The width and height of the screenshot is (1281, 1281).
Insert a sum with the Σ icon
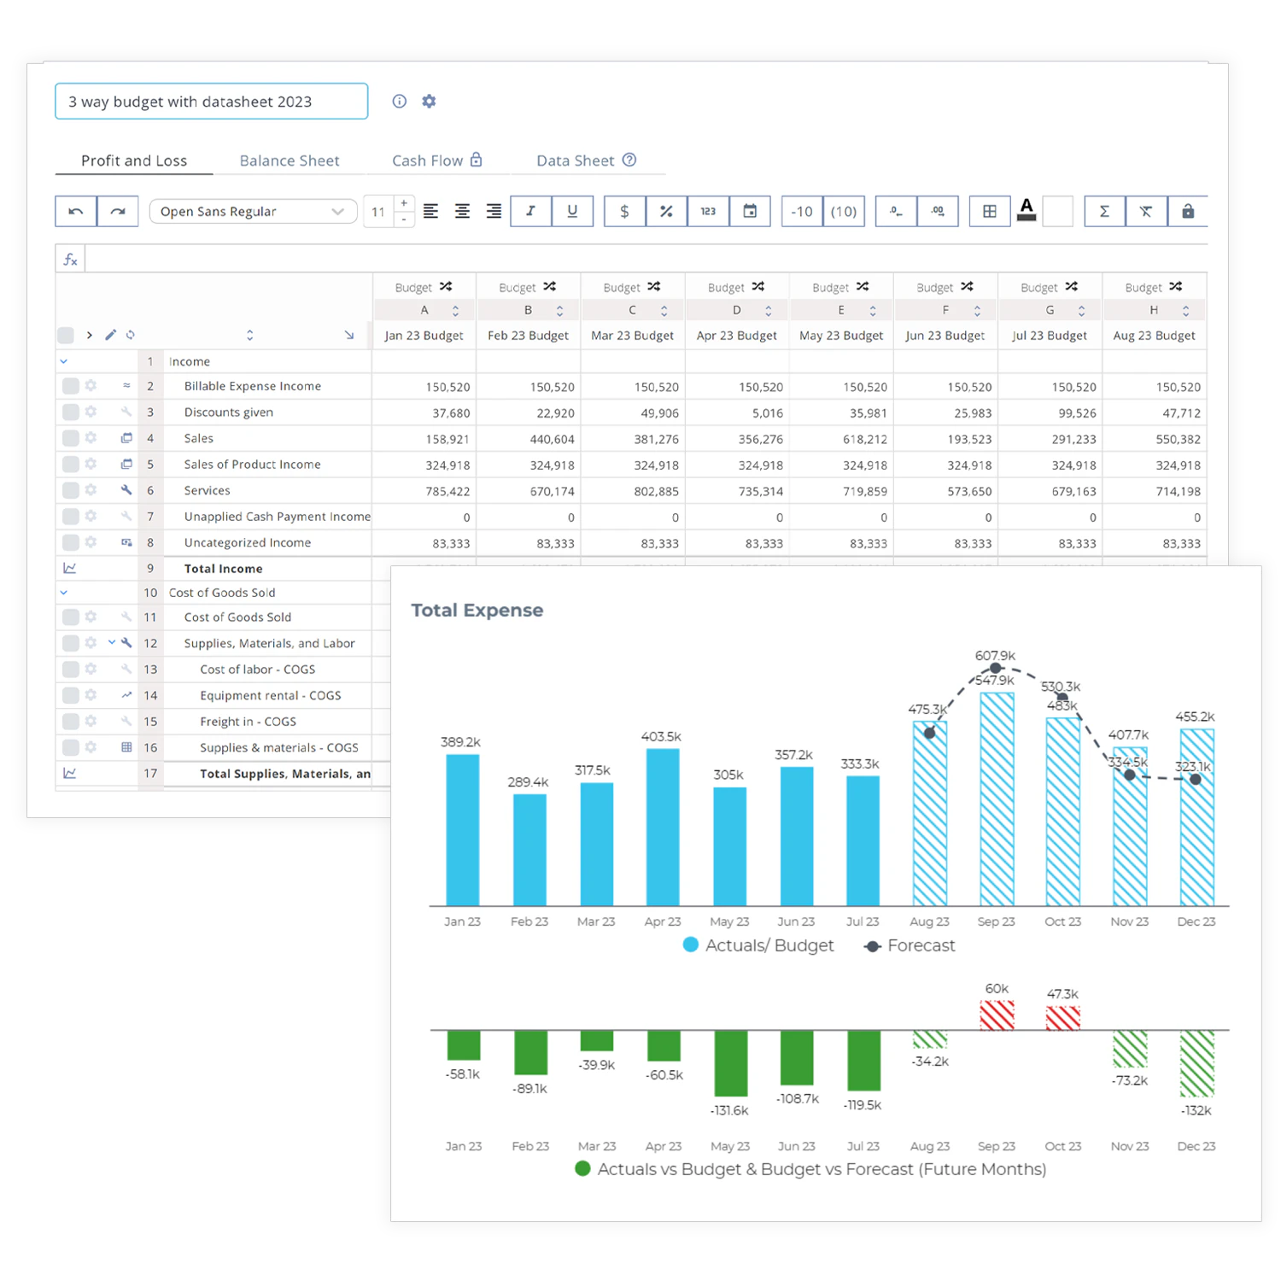1103,211
